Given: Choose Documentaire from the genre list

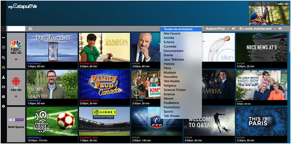Looking at the screenshot, I should tap(173, 51).
